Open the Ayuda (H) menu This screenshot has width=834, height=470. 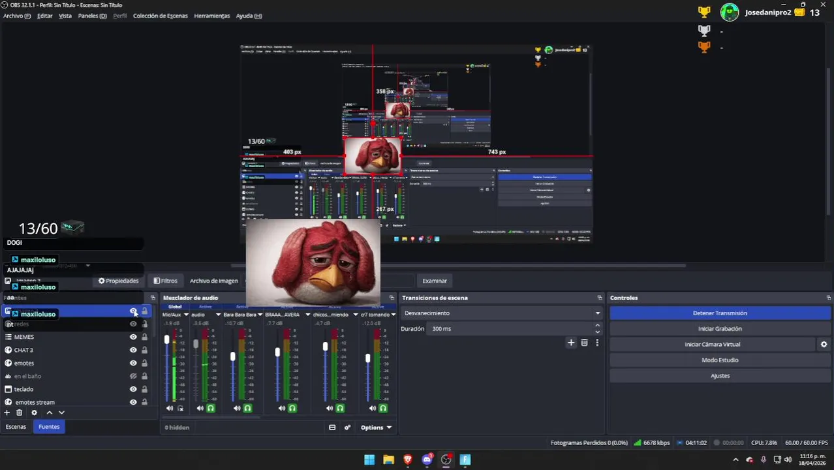click(x=249, y=16)
